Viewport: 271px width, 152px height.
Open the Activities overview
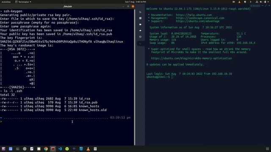pyautogui.click(x=6, y=2)
